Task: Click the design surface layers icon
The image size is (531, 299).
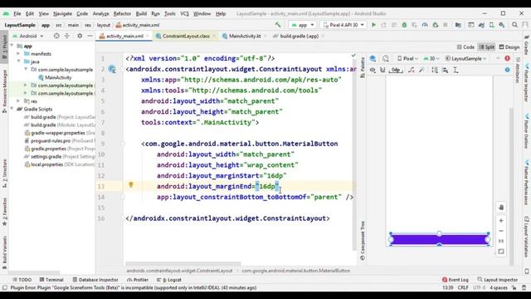Action: (x=373, y=58)
